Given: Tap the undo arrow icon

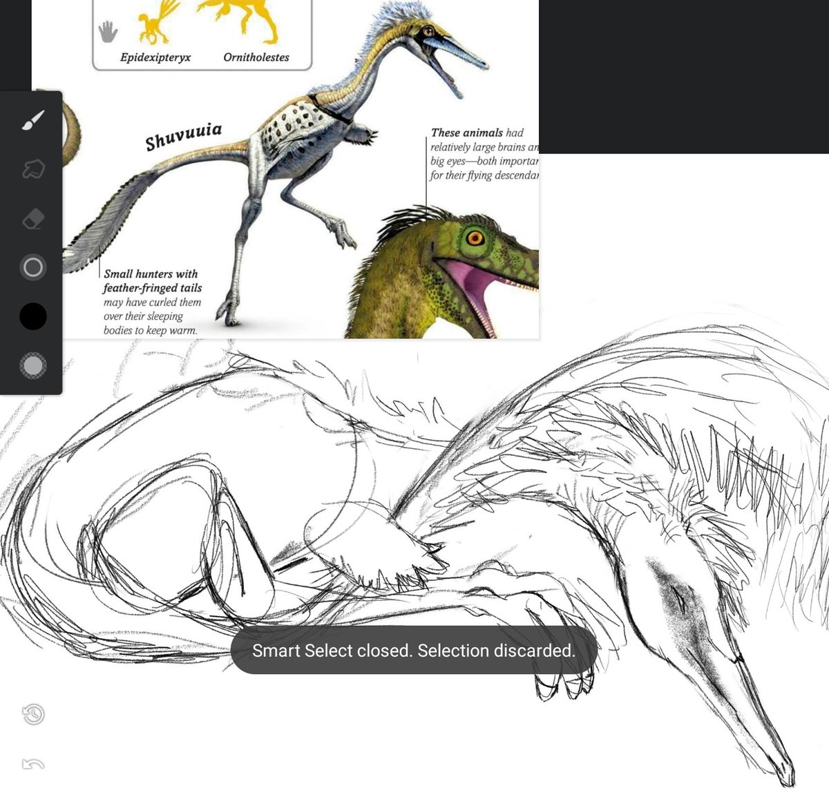Looking at the screenshot, I should (x=33, y=764).
